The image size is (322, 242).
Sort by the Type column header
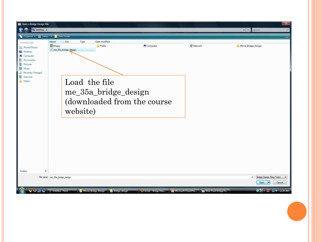coord(86,42)
